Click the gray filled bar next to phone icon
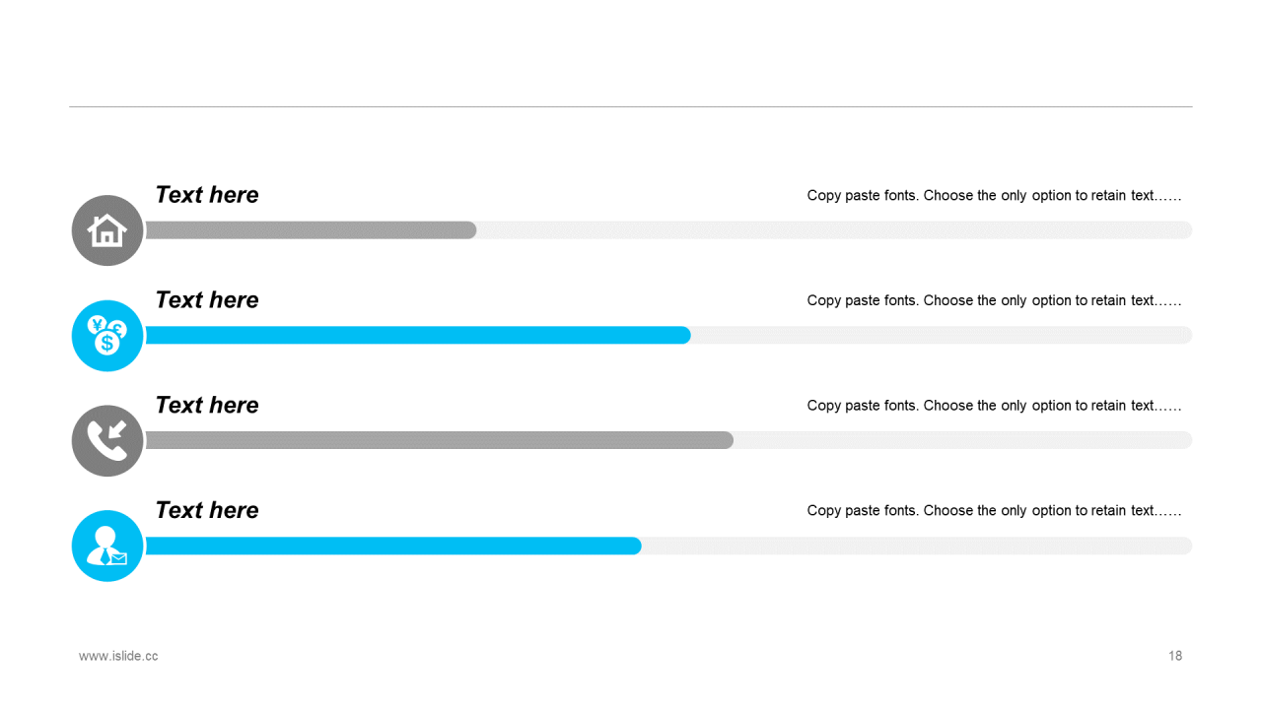 coord(439,440)
